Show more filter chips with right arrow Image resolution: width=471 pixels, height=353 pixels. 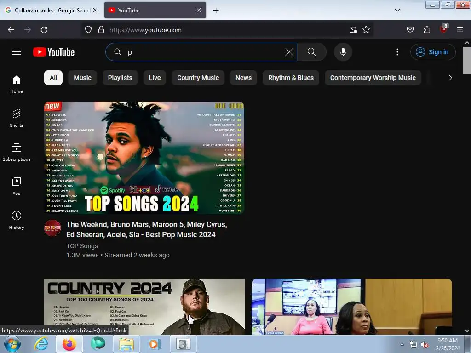(x=450, y=78)
